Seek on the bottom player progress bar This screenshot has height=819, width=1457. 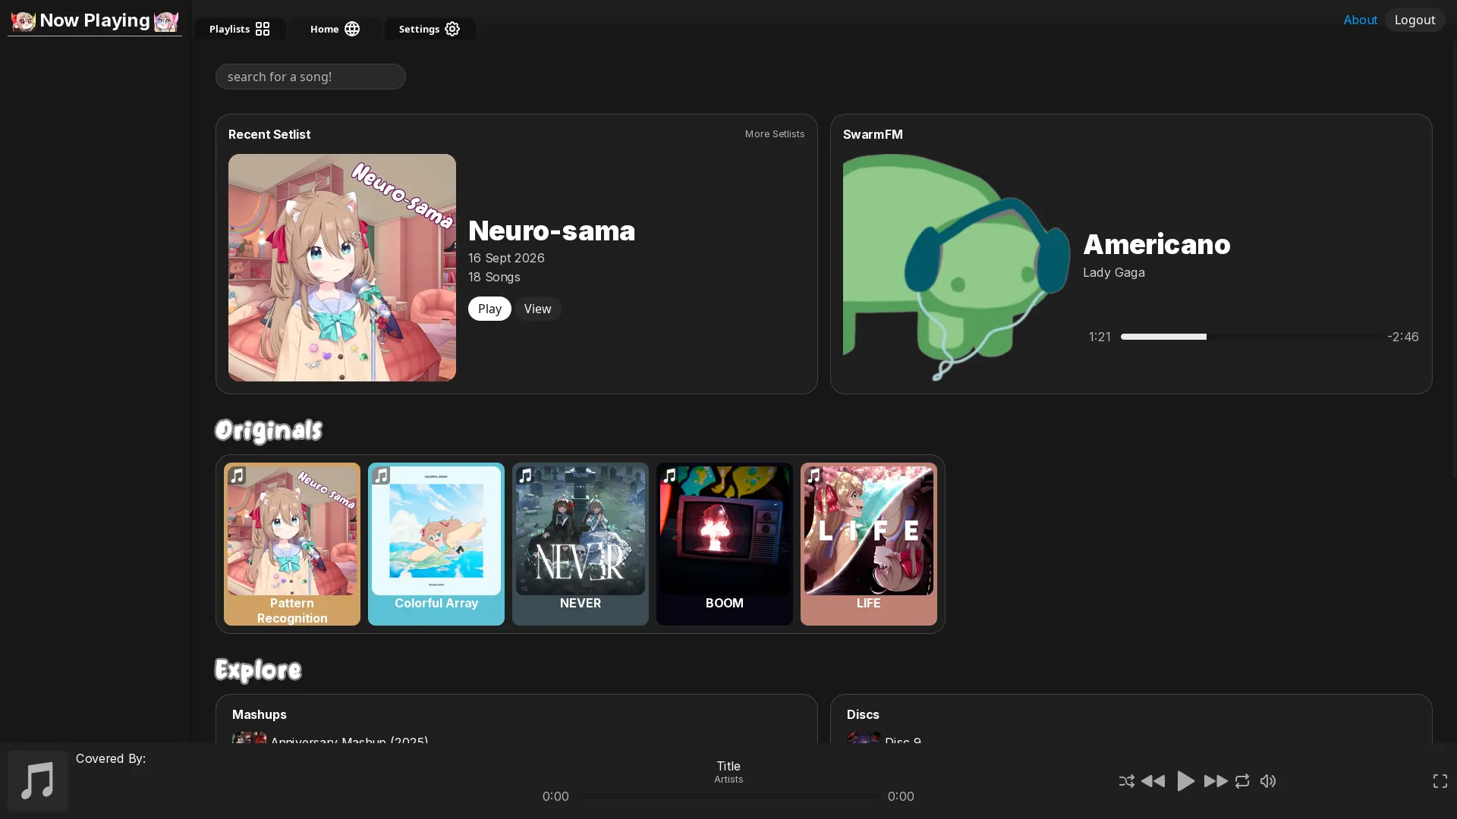tap(728, 796)
